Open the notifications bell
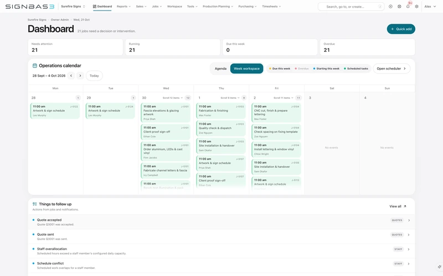The image size is (443, 276). click(408, 7)
